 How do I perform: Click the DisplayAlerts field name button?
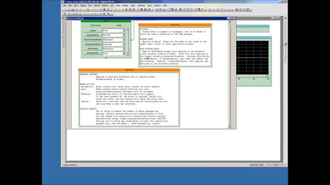[x=93, y=53]
